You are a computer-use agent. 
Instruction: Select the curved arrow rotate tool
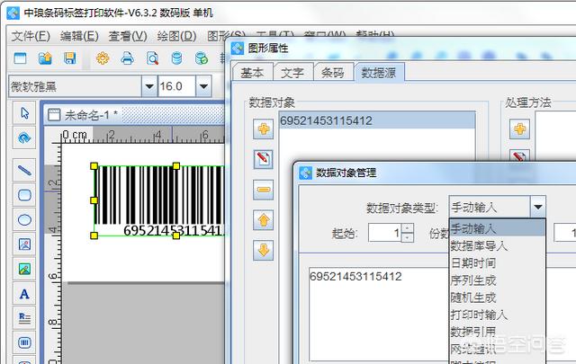24,138
